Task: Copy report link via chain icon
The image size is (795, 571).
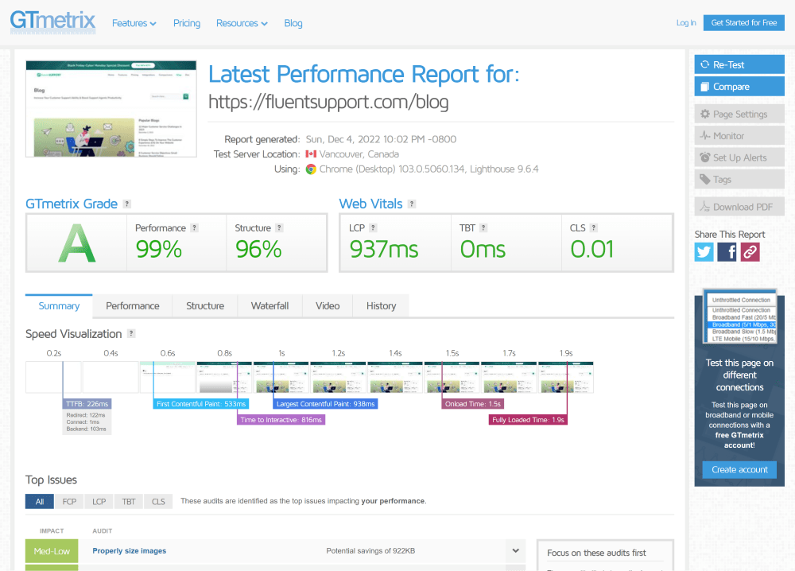Action: (750, 252)
